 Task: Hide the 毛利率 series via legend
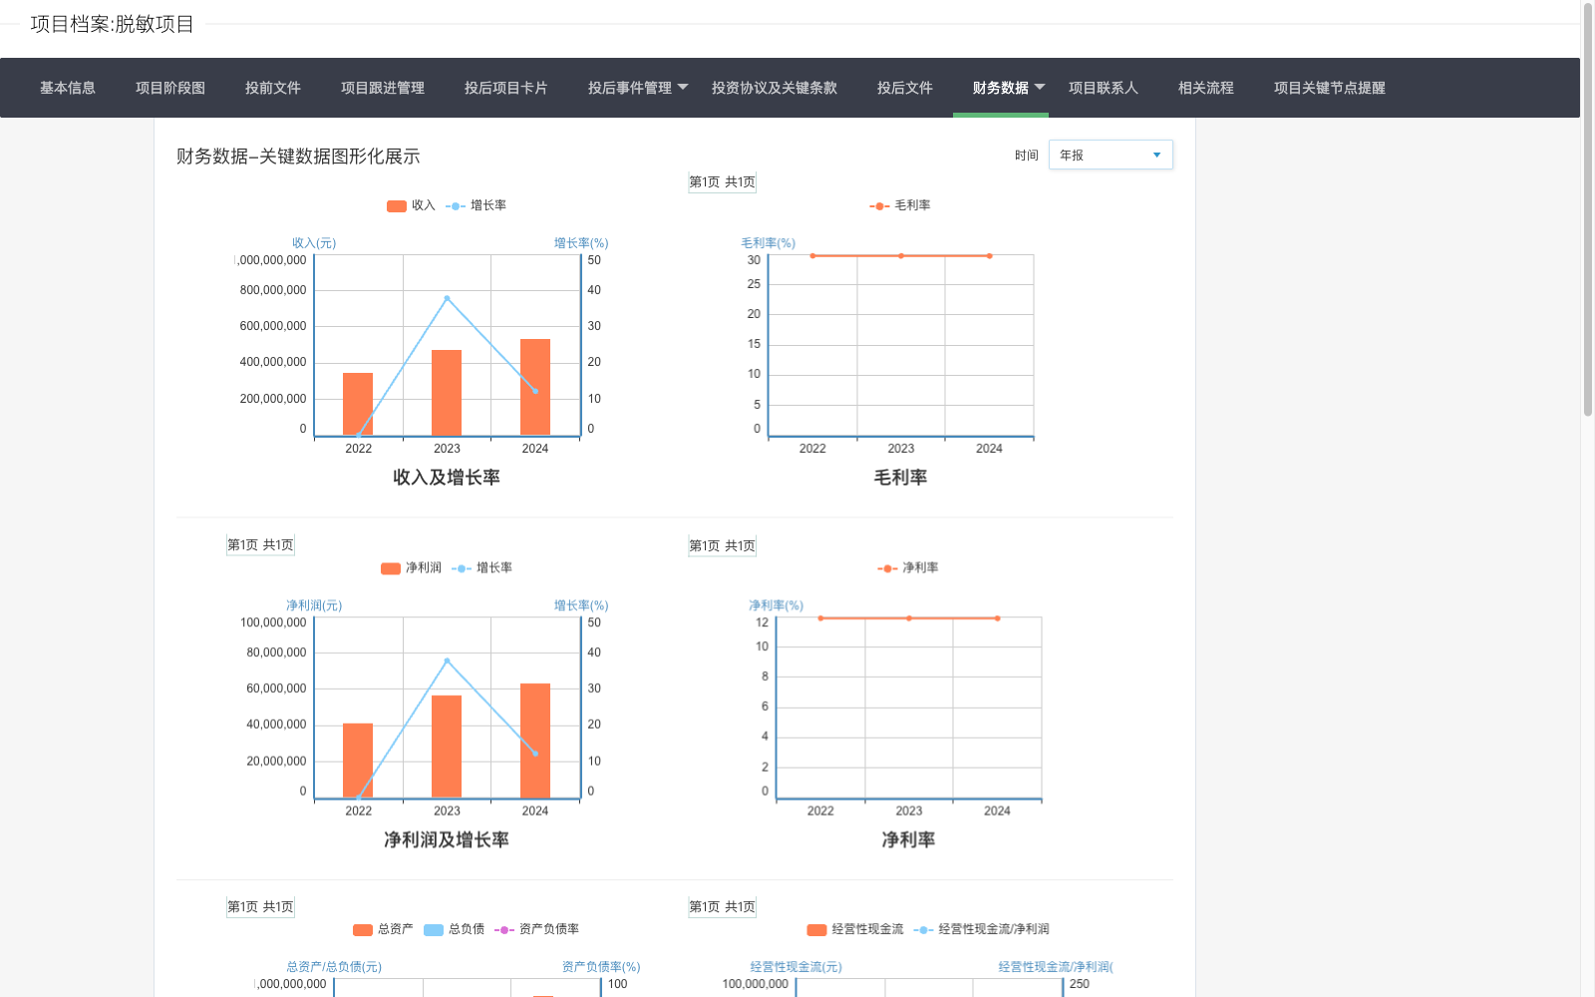tap(879, 206)
